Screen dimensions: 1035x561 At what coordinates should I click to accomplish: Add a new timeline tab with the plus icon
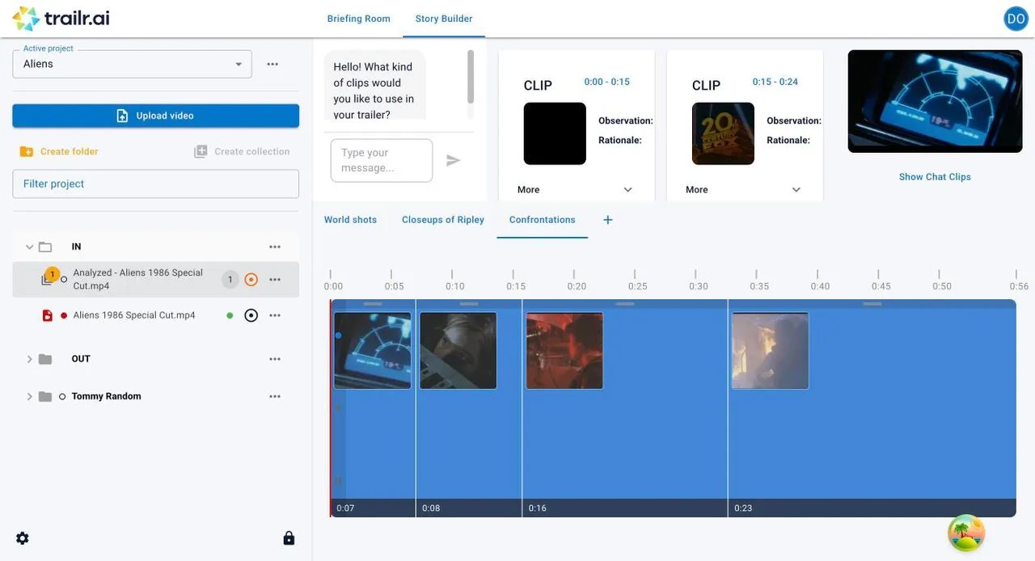tap(608, 220)
